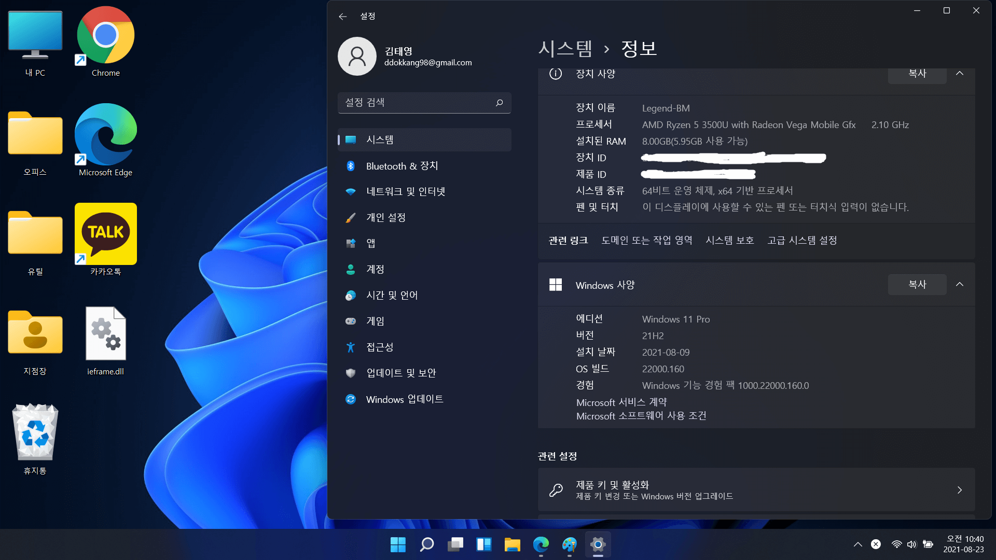This screenshot has width=996, height=560.
Task: Open 도메인 또는 작업 영역 link
Action: click(x=647, y=241)
